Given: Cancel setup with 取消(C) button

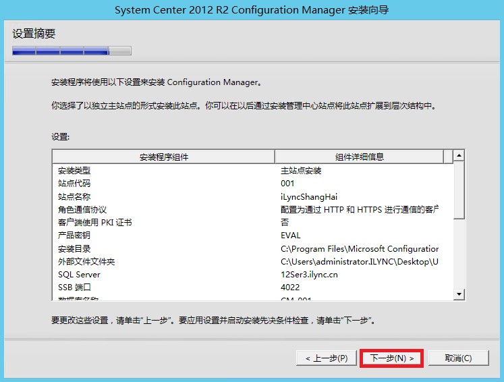Looking at the screenshot, I should click(x=458, y=358).
